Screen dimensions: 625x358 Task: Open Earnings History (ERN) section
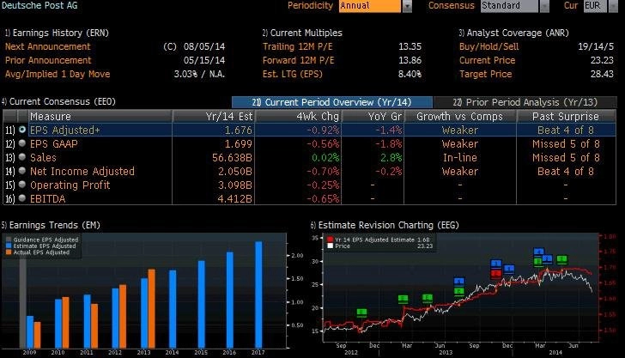57,33
